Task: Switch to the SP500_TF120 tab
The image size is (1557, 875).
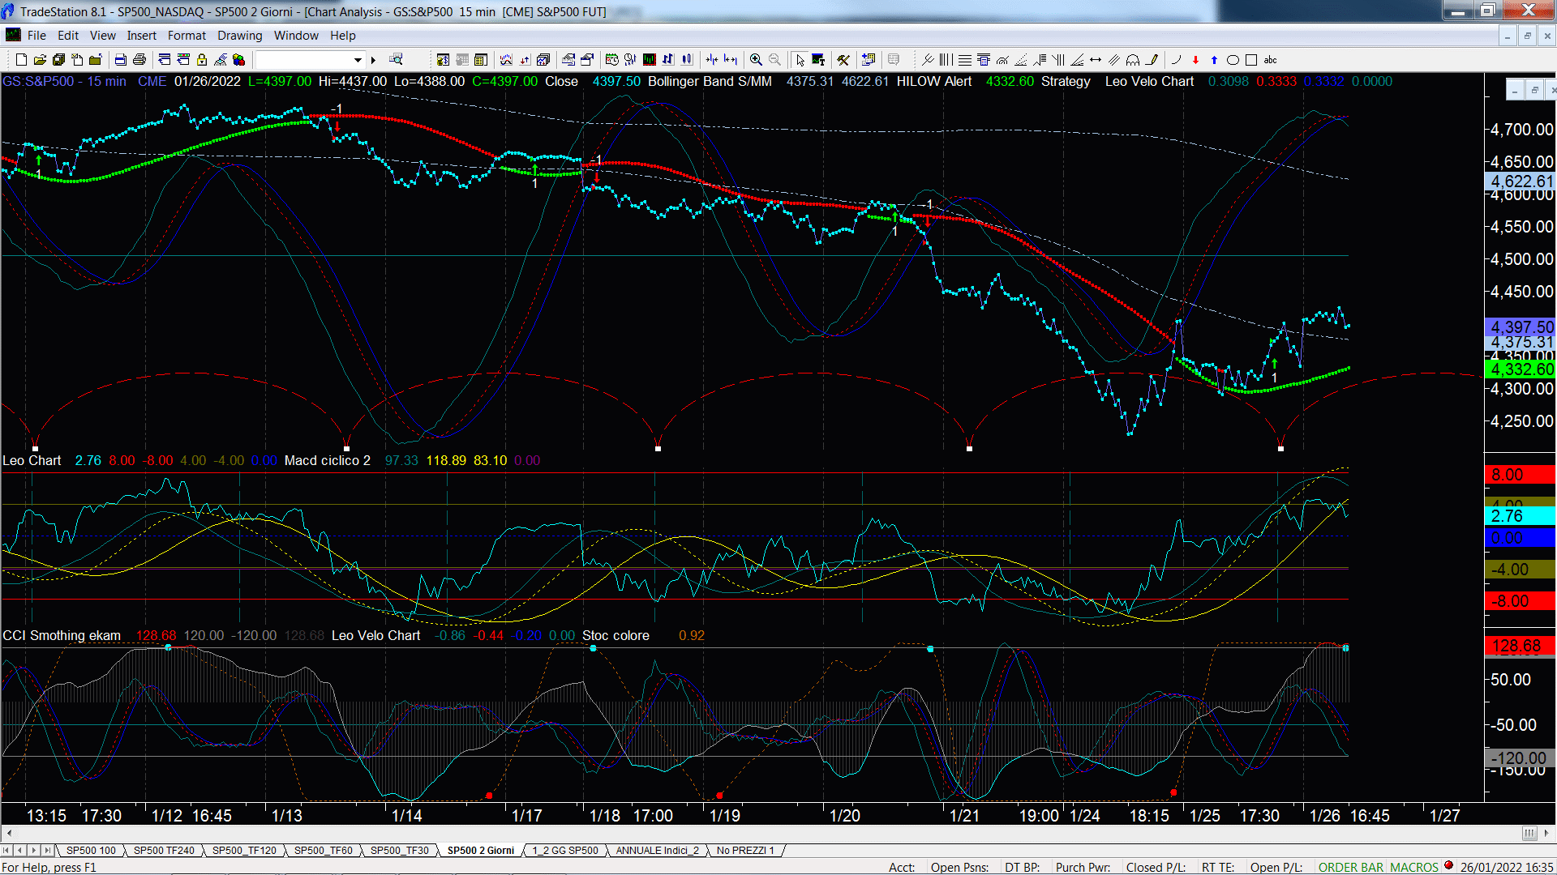Action: pos(244,850)
